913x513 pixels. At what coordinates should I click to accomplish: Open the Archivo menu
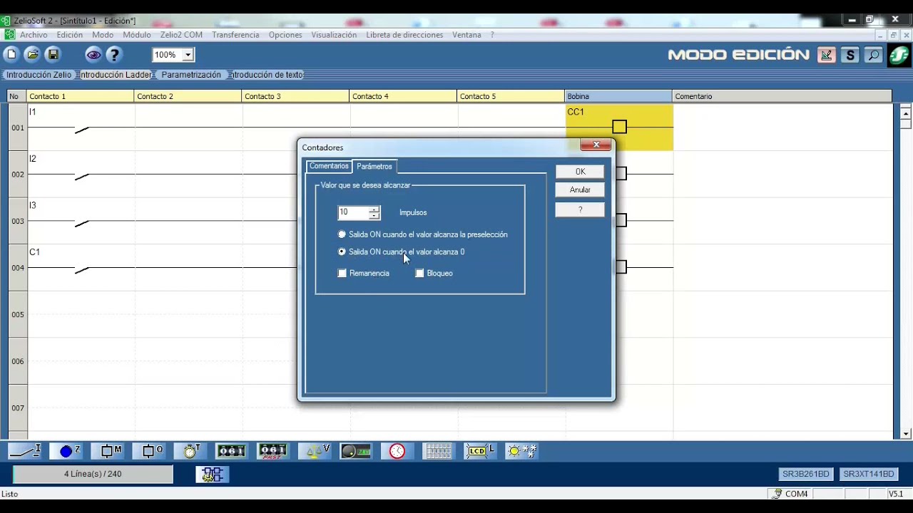click(x=34, y=35)
